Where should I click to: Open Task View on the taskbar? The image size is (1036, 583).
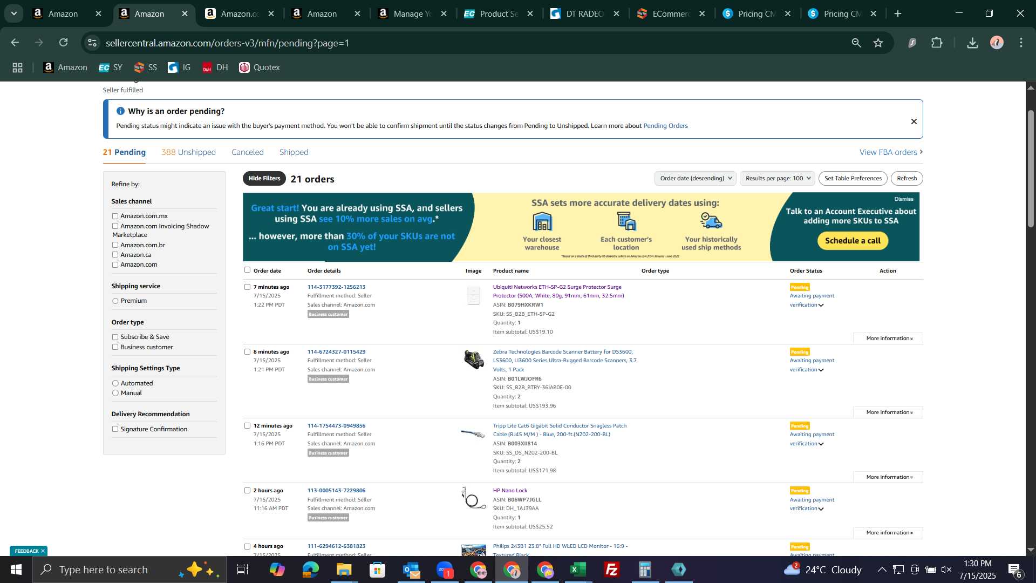pyautogui.click(x=243, y=570)
